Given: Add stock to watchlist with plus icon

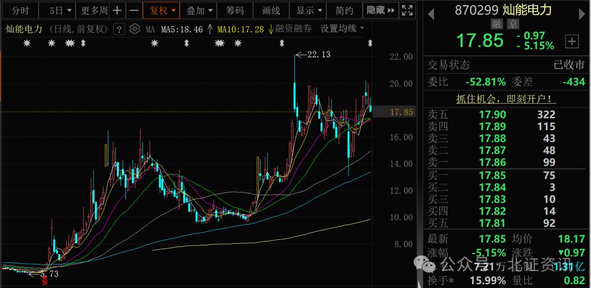Looking at the screenshot, I should [572, 42].
